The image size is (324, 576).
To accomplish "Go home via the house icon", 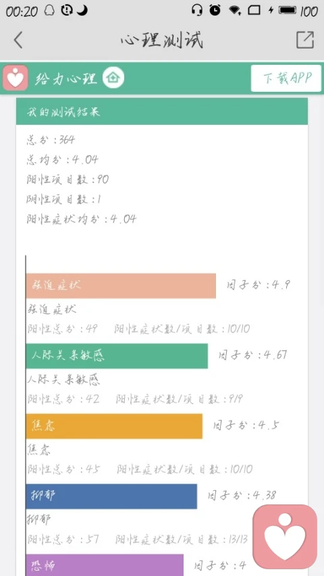I will point(113,78).
